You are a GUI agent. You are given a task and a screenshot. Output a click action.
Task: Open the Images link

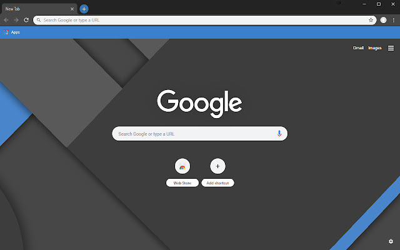(375, 48)
